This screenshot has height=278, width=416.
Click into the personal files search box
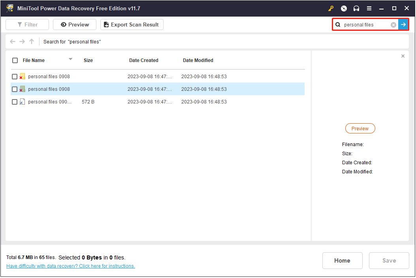pos(365,25)
